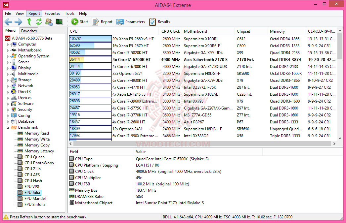The height and width of the screenshot is (223, 346).
Task: Open Memory Copy benchmark
Action: [37, 145]
